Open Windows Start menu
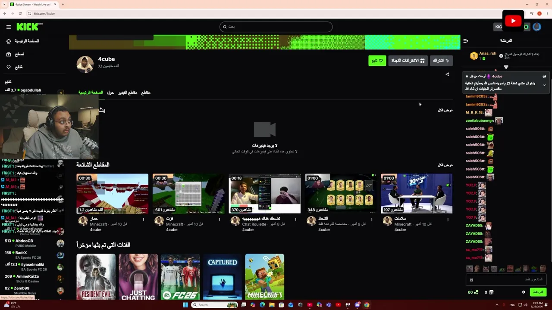The image size is (552, 310). pyautogui.click(x=185, y=305)
